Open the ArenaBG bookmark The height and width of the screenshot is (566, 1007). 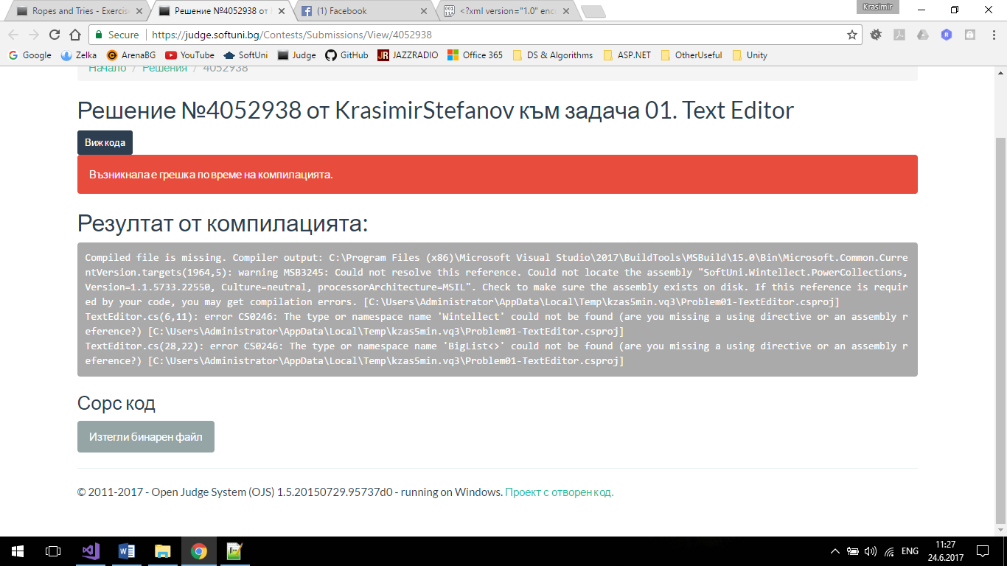[x=131, y=55]
